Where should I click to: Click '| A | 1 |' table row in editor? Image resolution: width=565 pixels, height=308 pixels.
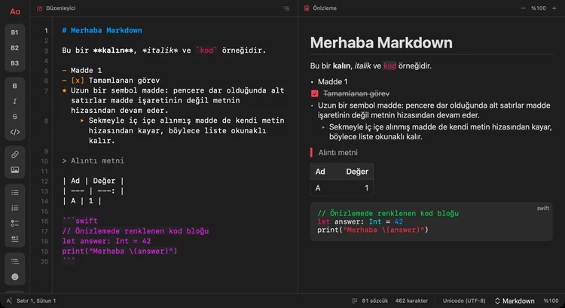[82, 201]
